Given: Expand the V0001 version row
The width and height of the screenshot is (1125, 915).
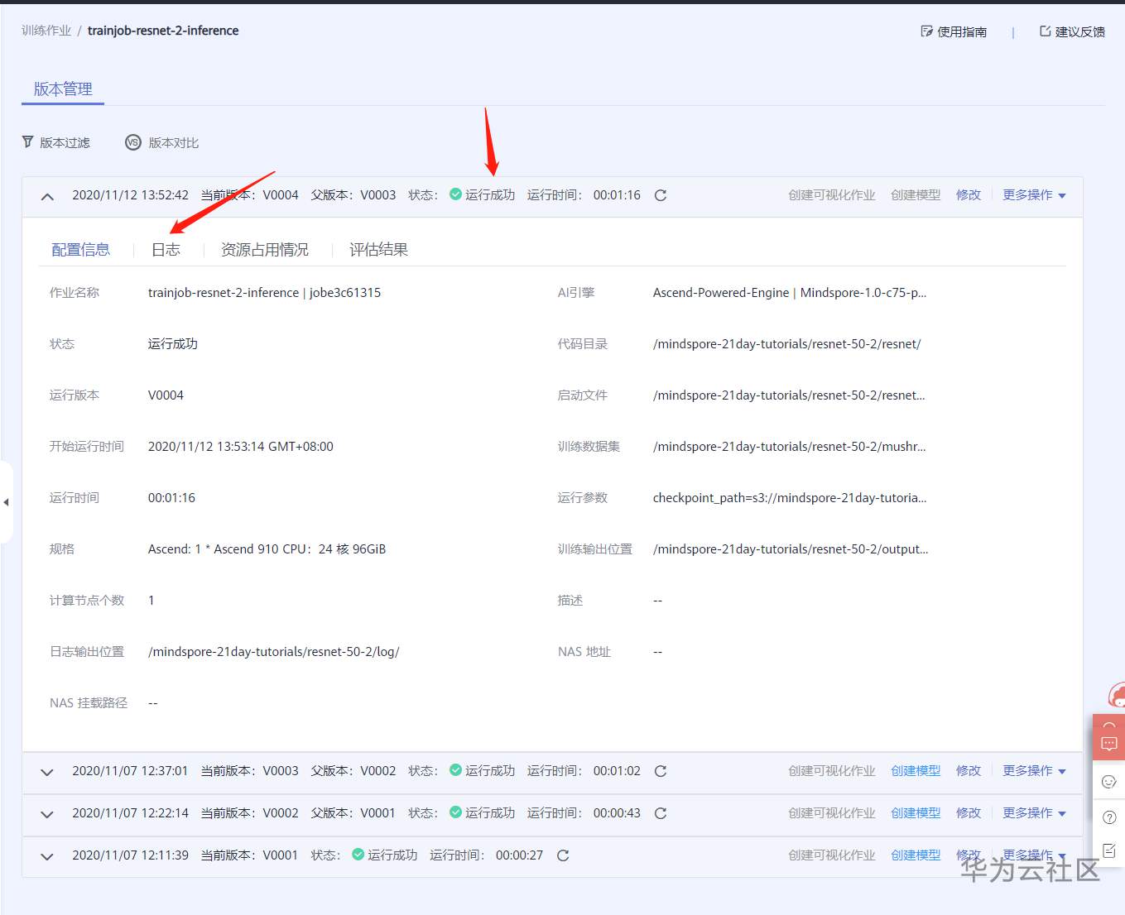Looking at the screenshot, I should tap(47, 856).
